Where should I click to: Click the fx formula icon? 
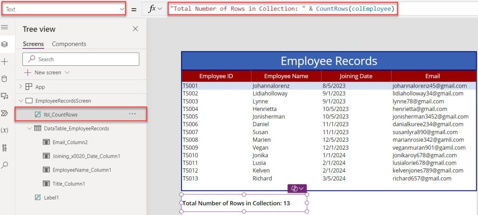pyautogui.click(x=152, y=9)
